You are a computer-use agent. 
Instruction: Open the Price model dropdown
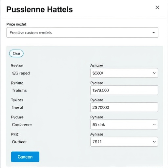pos(82,32)
